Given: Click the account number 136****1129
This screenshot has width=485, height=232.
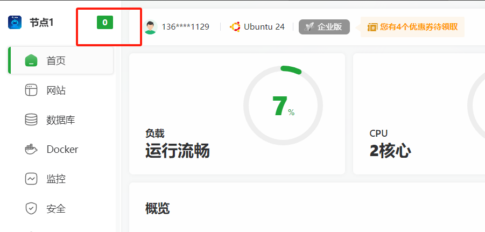Looking at the screenshot, I should tap(186, 27).
